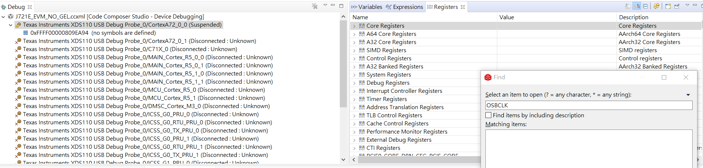The image size is (703, 168).
Task: Switch to the Expressions tab
Action: pyautogui.click(x=404, y=7)
